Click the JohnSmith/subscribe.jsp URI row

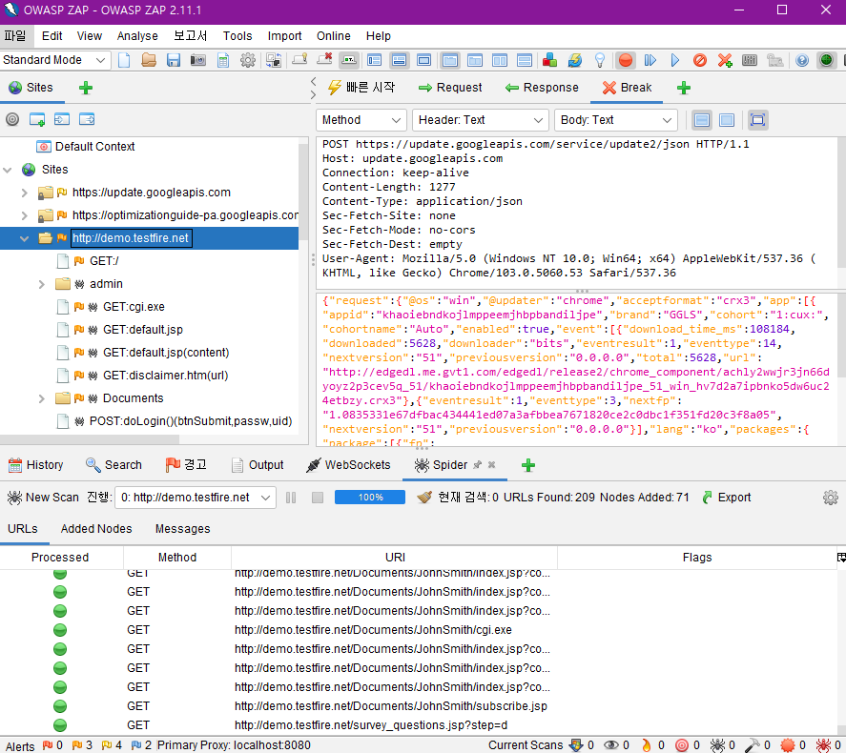[391, 706]
